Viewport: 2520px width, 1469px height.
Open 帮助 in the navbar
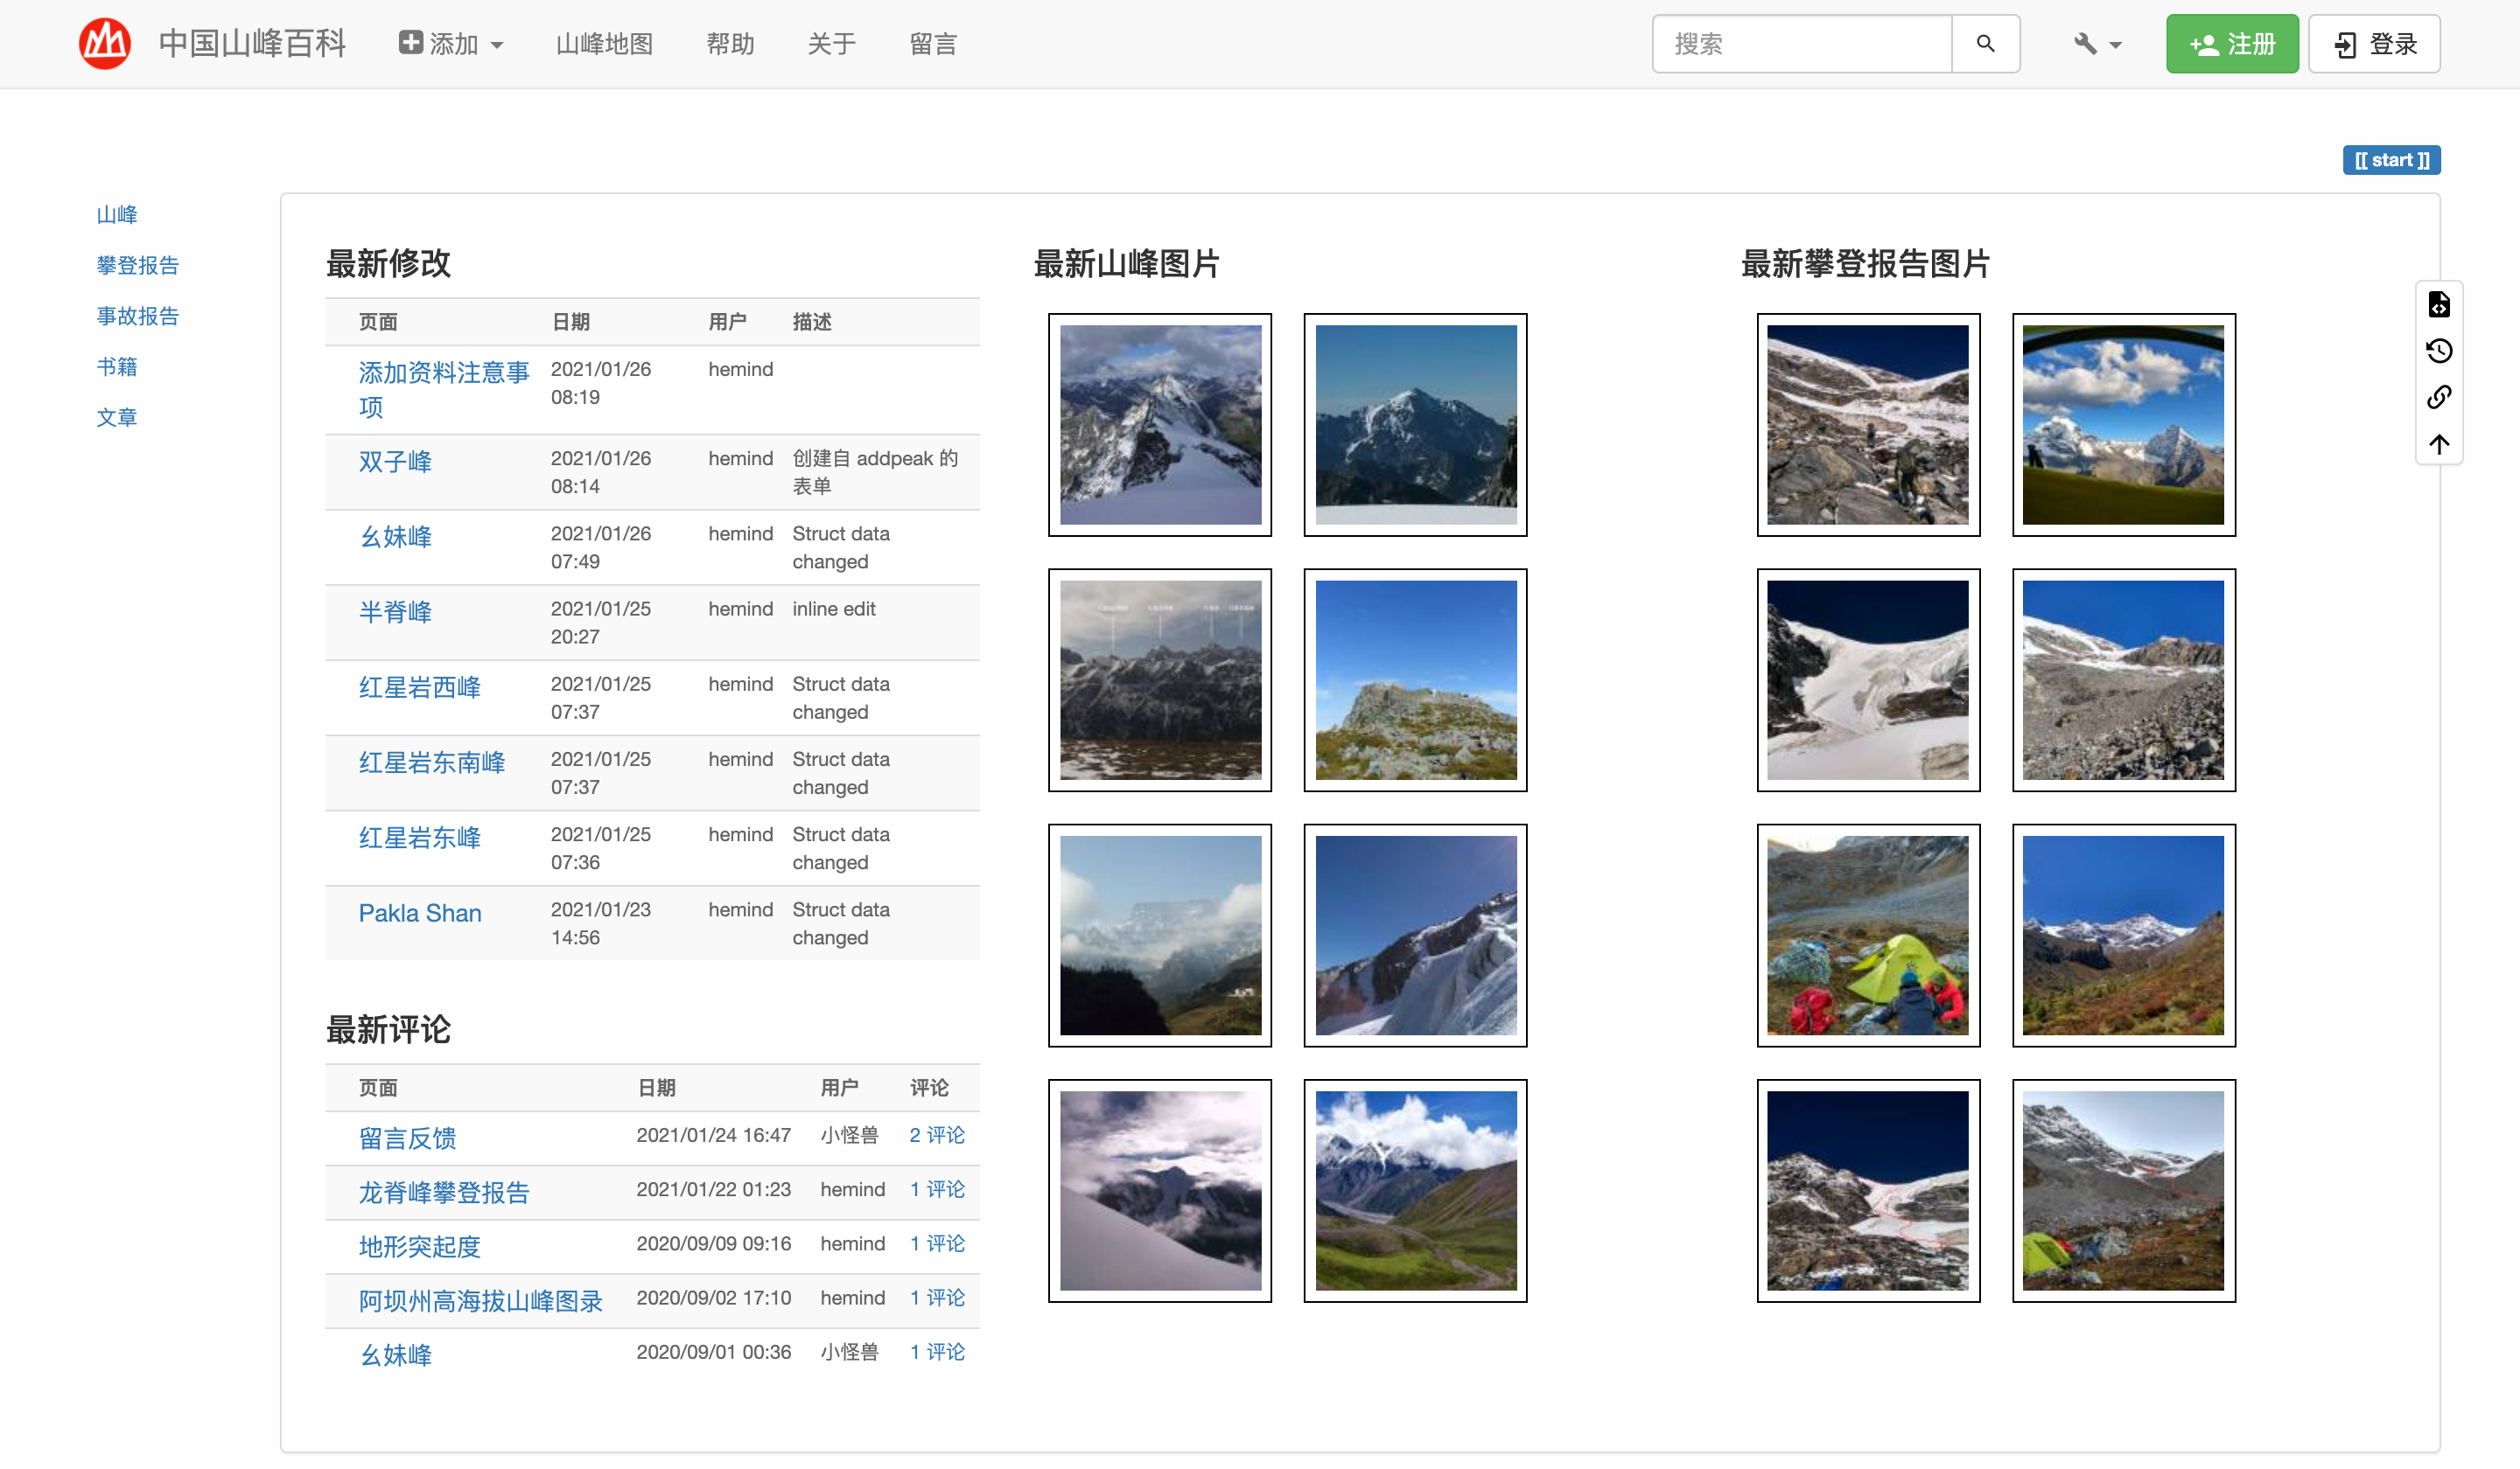(x=730, y=44)
